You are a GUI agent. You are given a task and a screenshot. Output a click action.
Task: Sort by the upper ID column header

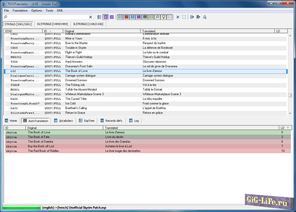click(52, 31)
